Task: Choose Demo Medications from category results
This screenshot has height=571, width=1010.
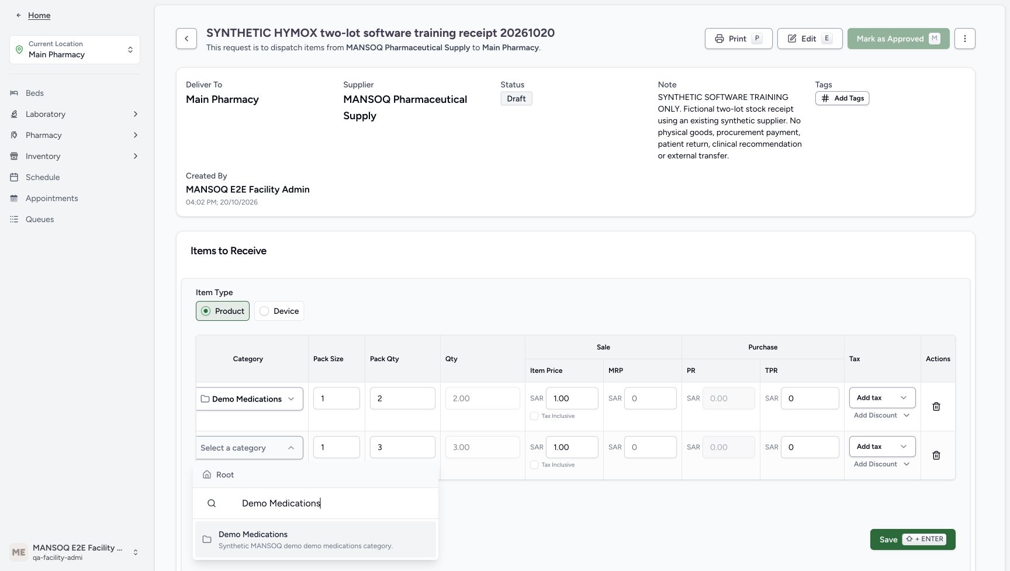Action: (316, 539)
